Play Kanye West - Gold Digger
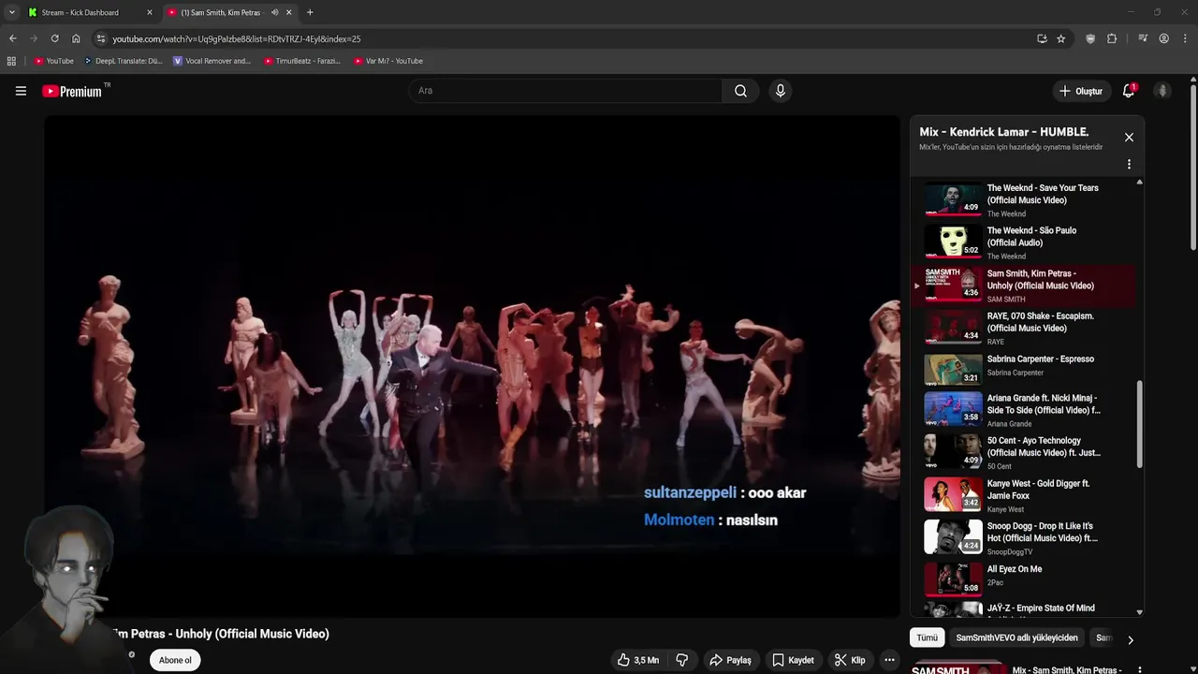 pos(1026,495)
